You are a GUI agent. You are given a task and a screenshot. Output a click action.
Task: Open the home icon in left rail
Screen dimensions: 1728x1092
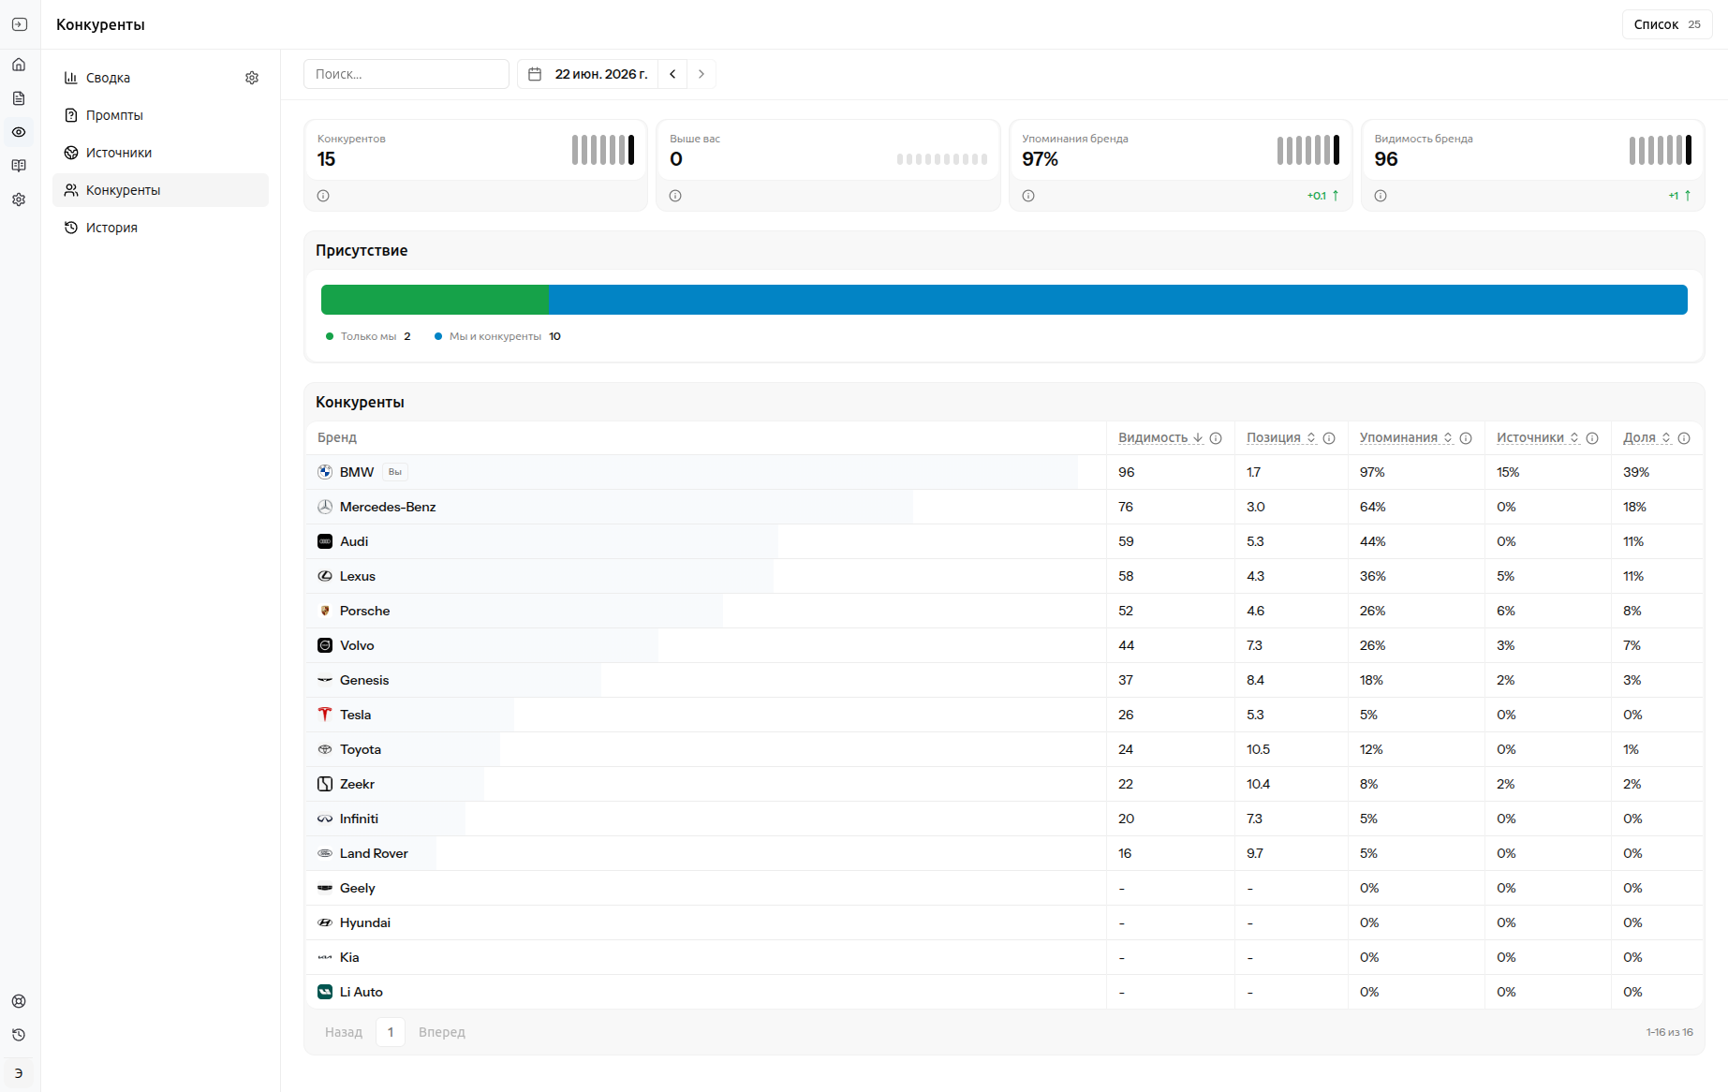pos(19,65)
